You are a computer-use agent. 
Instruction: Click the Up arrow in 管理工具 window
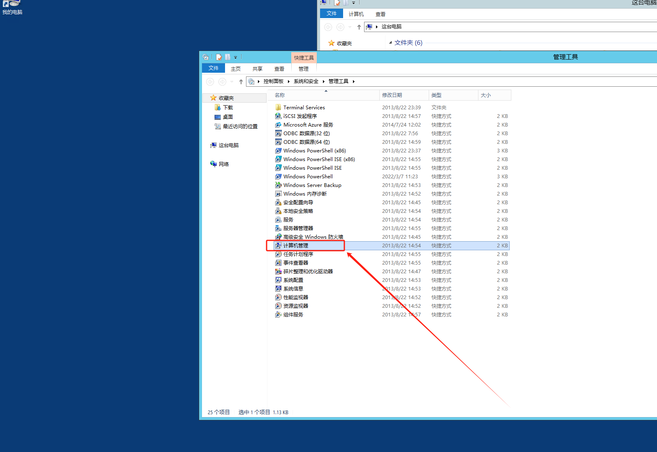(x=241, y=81)
